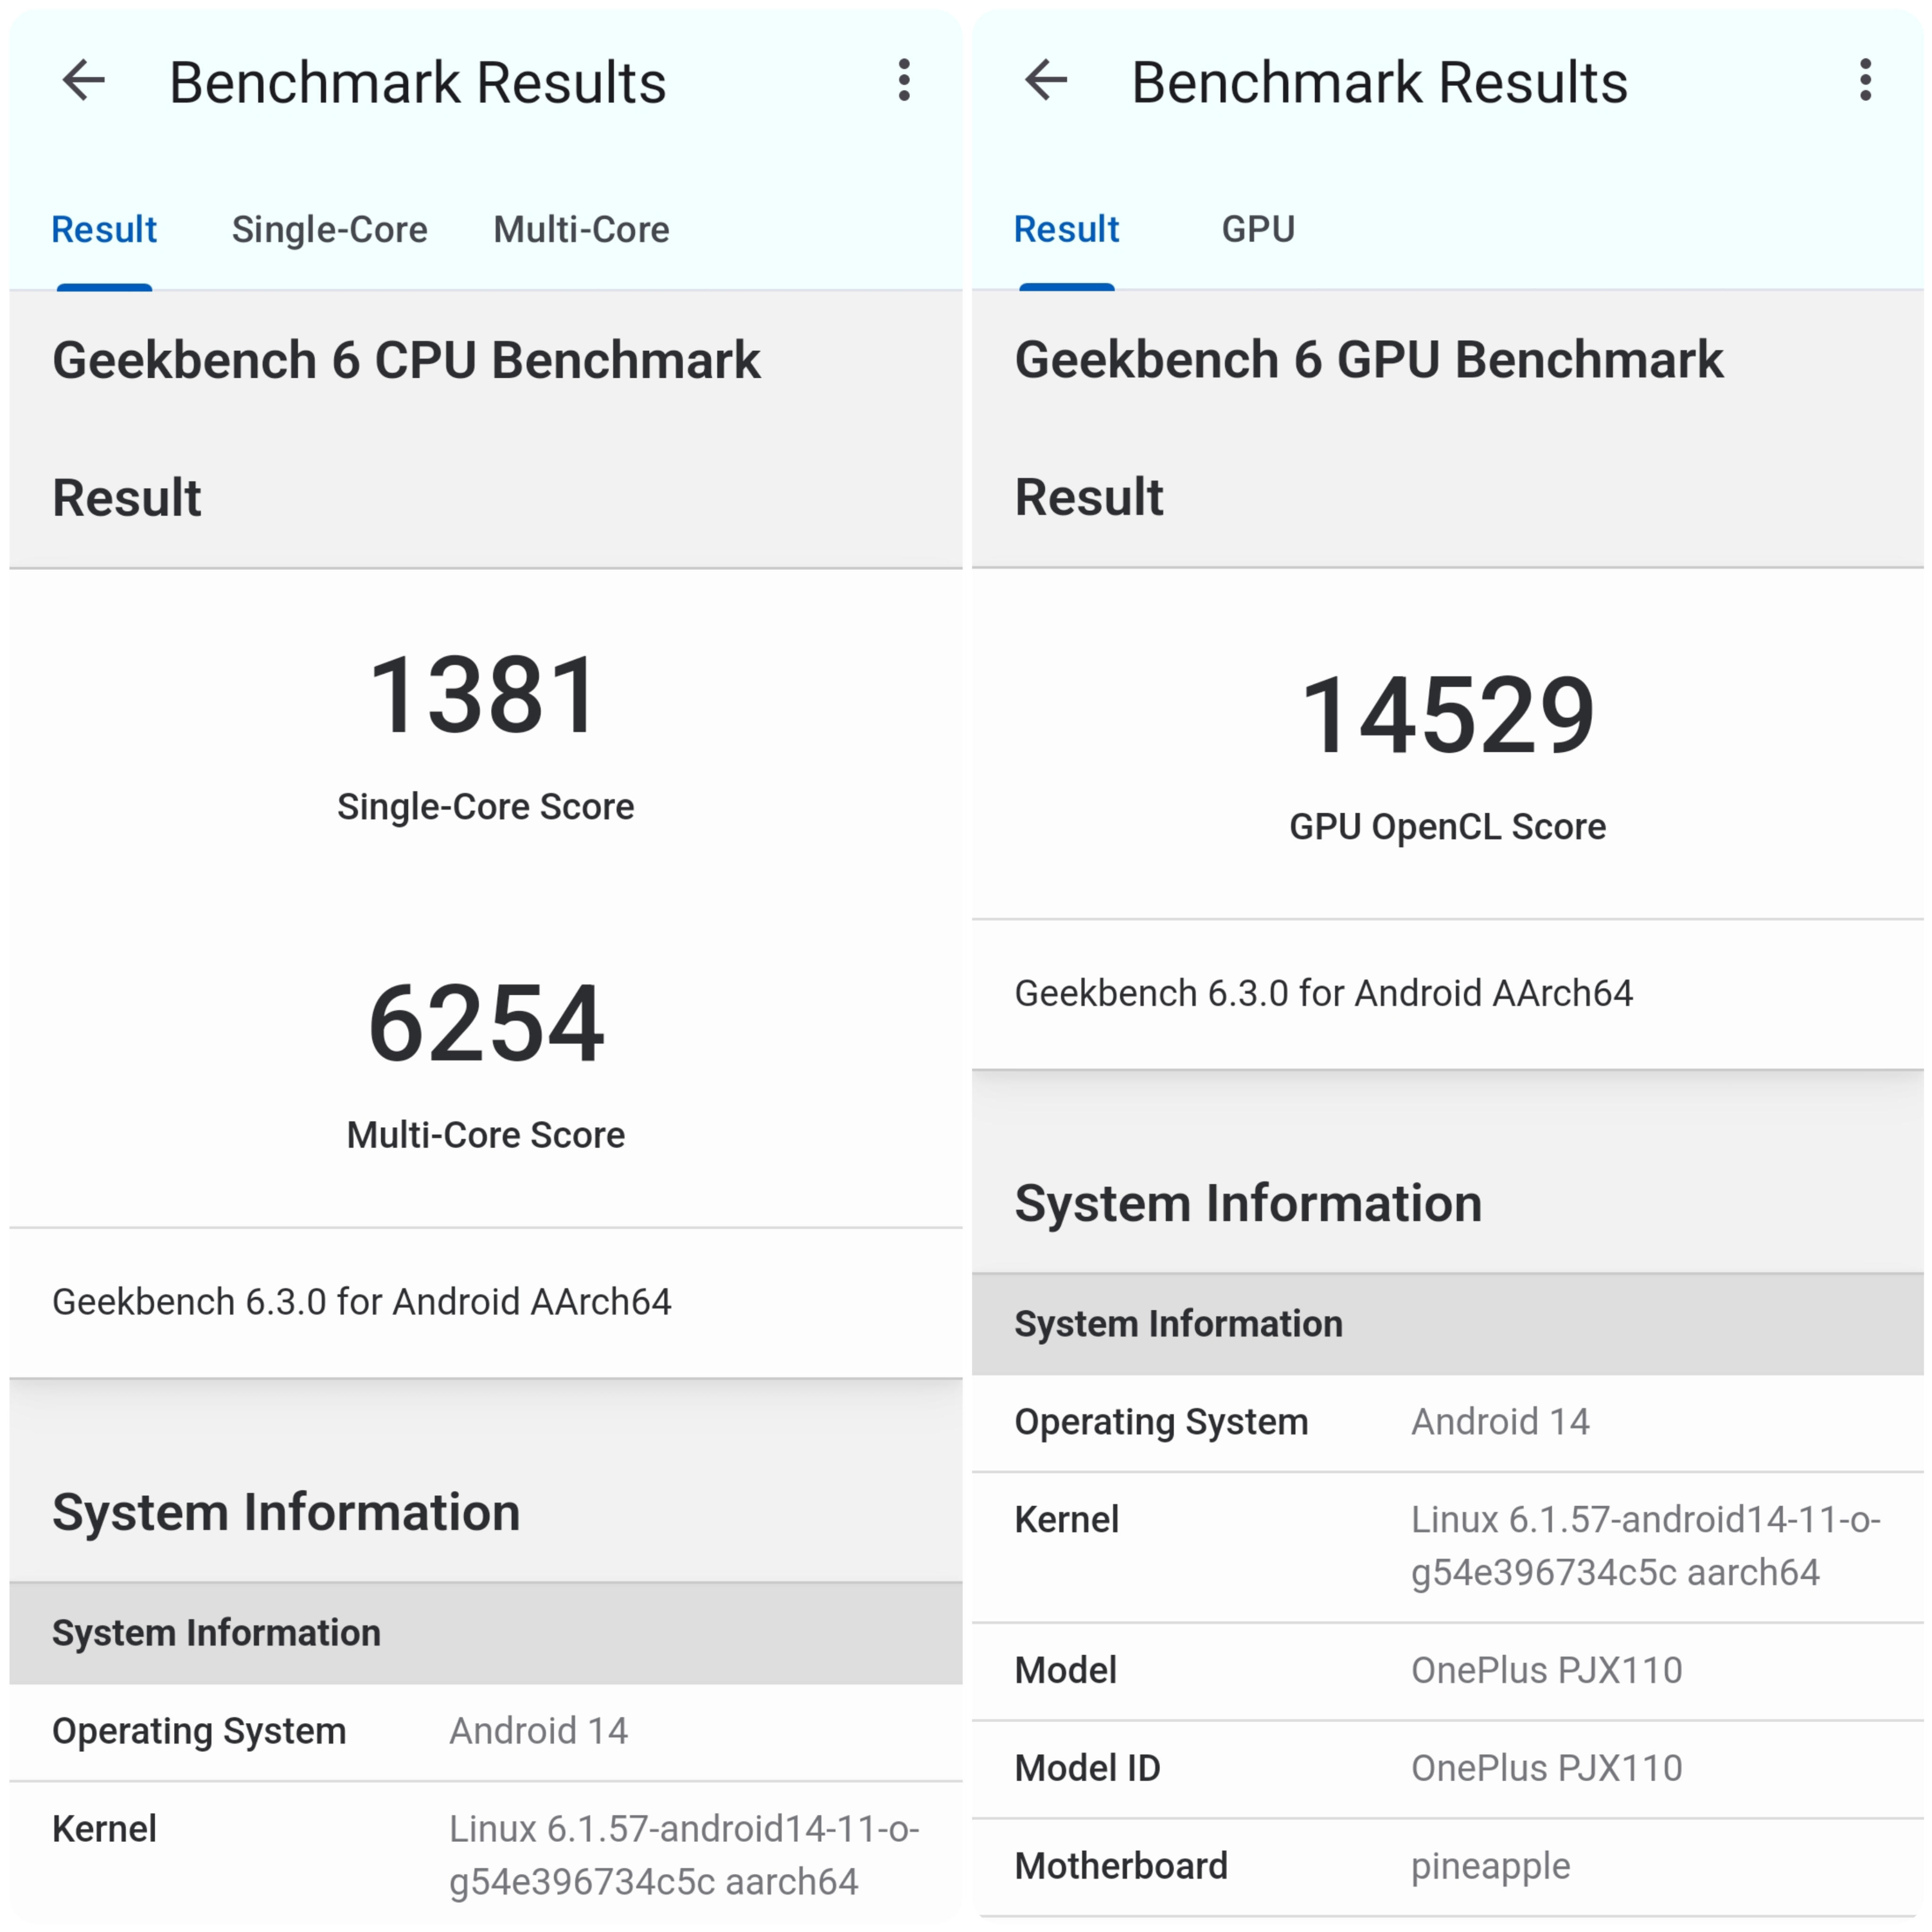Image resolution: width=1932 pixels, height=1932 pixels.
Task: Open three-dot menu on GPU results
Action: (1865, 80)
